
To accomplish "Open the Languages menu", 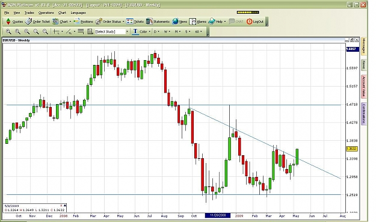I will (x=78, y=13).
